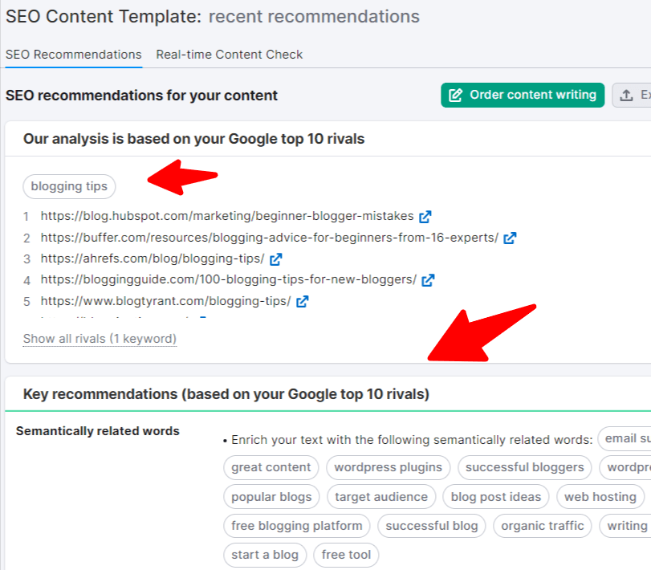Click the great content related word

tap(271, 467)
